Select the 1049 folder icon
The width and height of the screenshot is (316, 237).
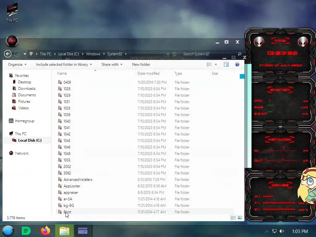click(60, 153)
